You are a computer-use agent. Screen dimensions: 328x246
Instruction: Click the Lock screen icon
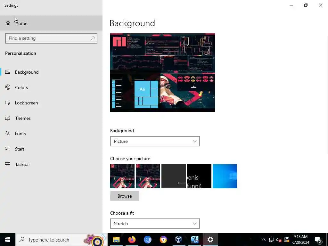click(8, 103)
